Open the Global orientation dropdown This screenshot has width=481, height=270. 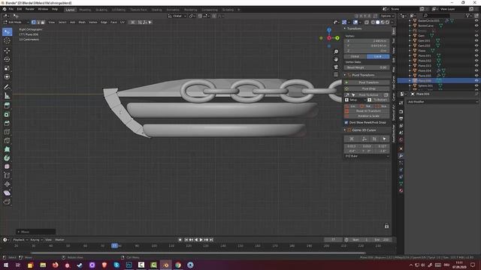[177, 16]
